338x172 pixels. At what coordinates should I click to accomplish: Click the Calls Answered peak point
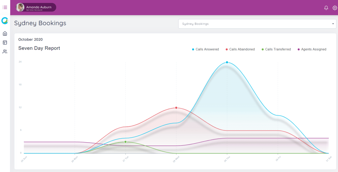(227, 62)
